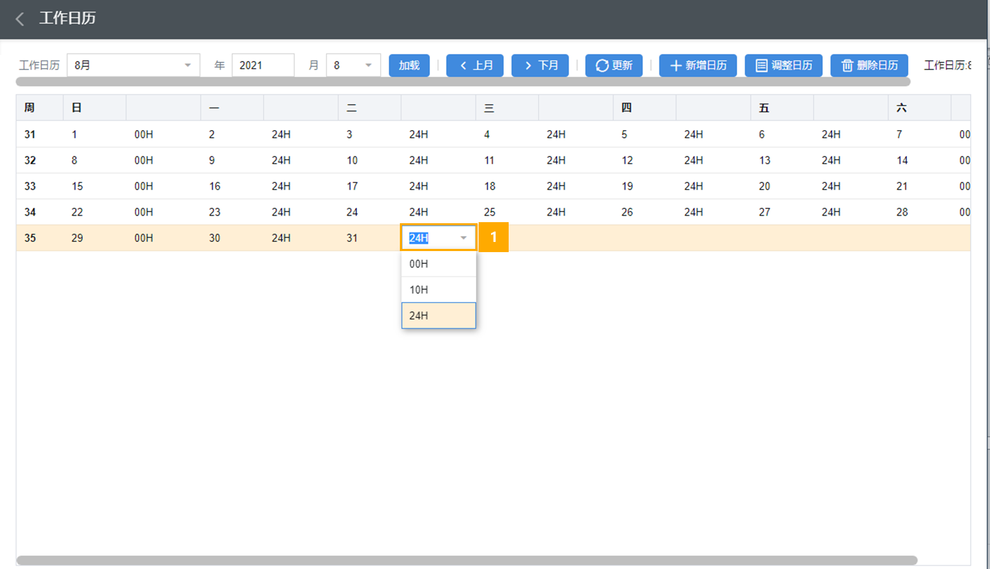Click the list icon on 调整日历
990x569 pixels.
tap(761, 65)
